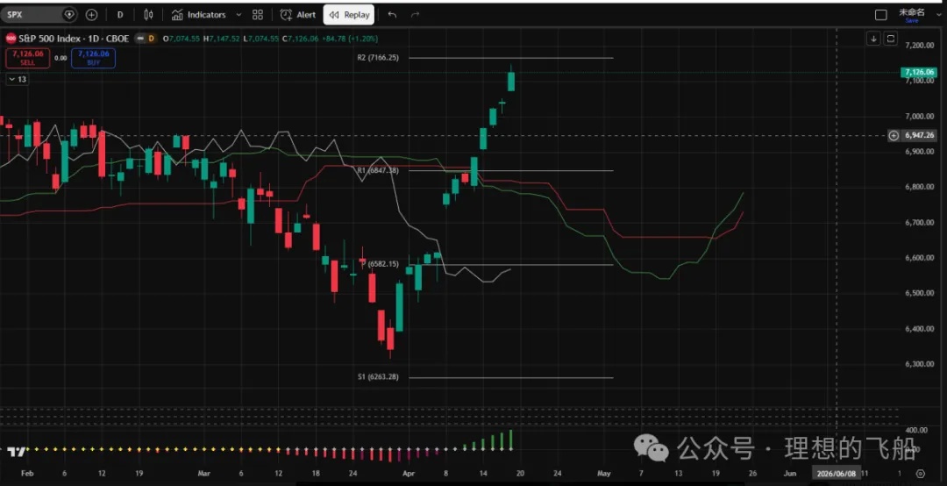Toggle Replay mode on the chart
Viewport: 947px width, 486px height.
[349, 15]
